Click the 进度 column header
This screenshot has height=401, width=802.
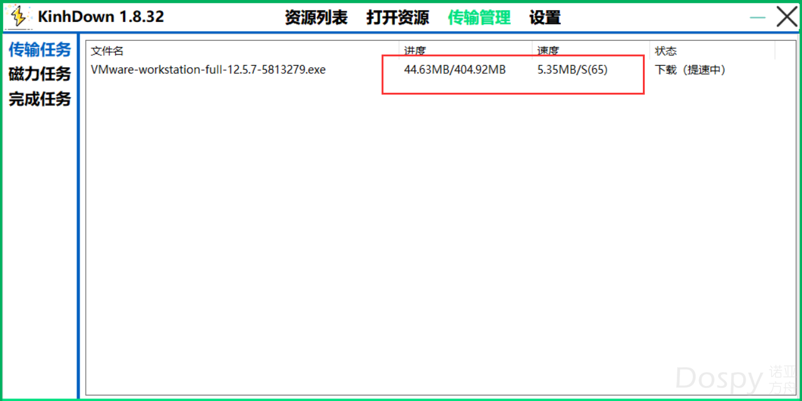[x=466, y=51]
